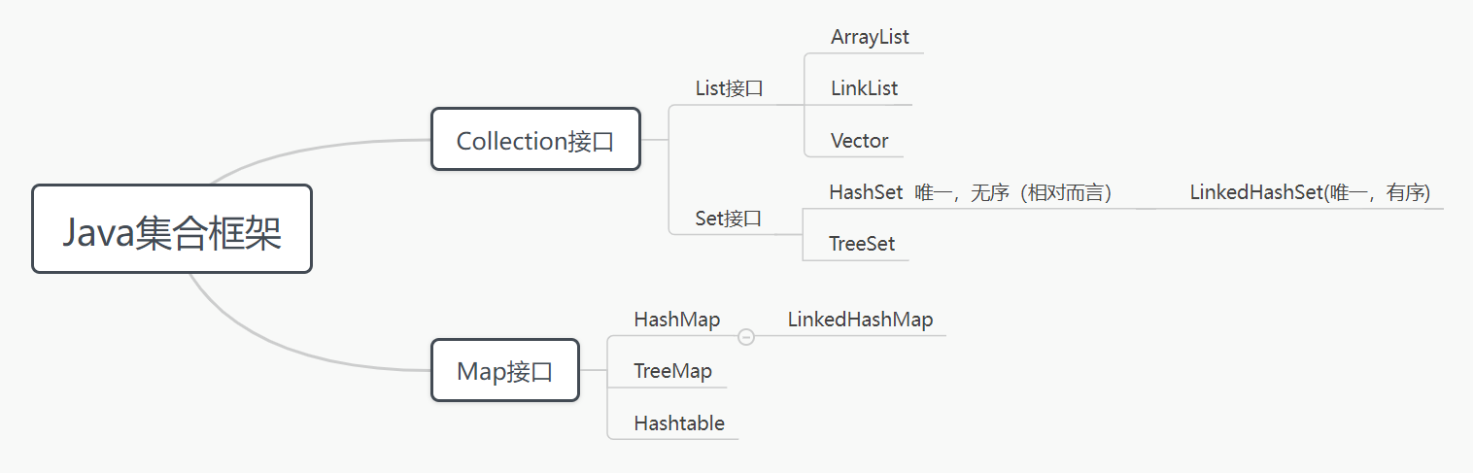Click the Collection接口 node
The width and height of the screenshot is (1473, 473).
tap(535, 140)
